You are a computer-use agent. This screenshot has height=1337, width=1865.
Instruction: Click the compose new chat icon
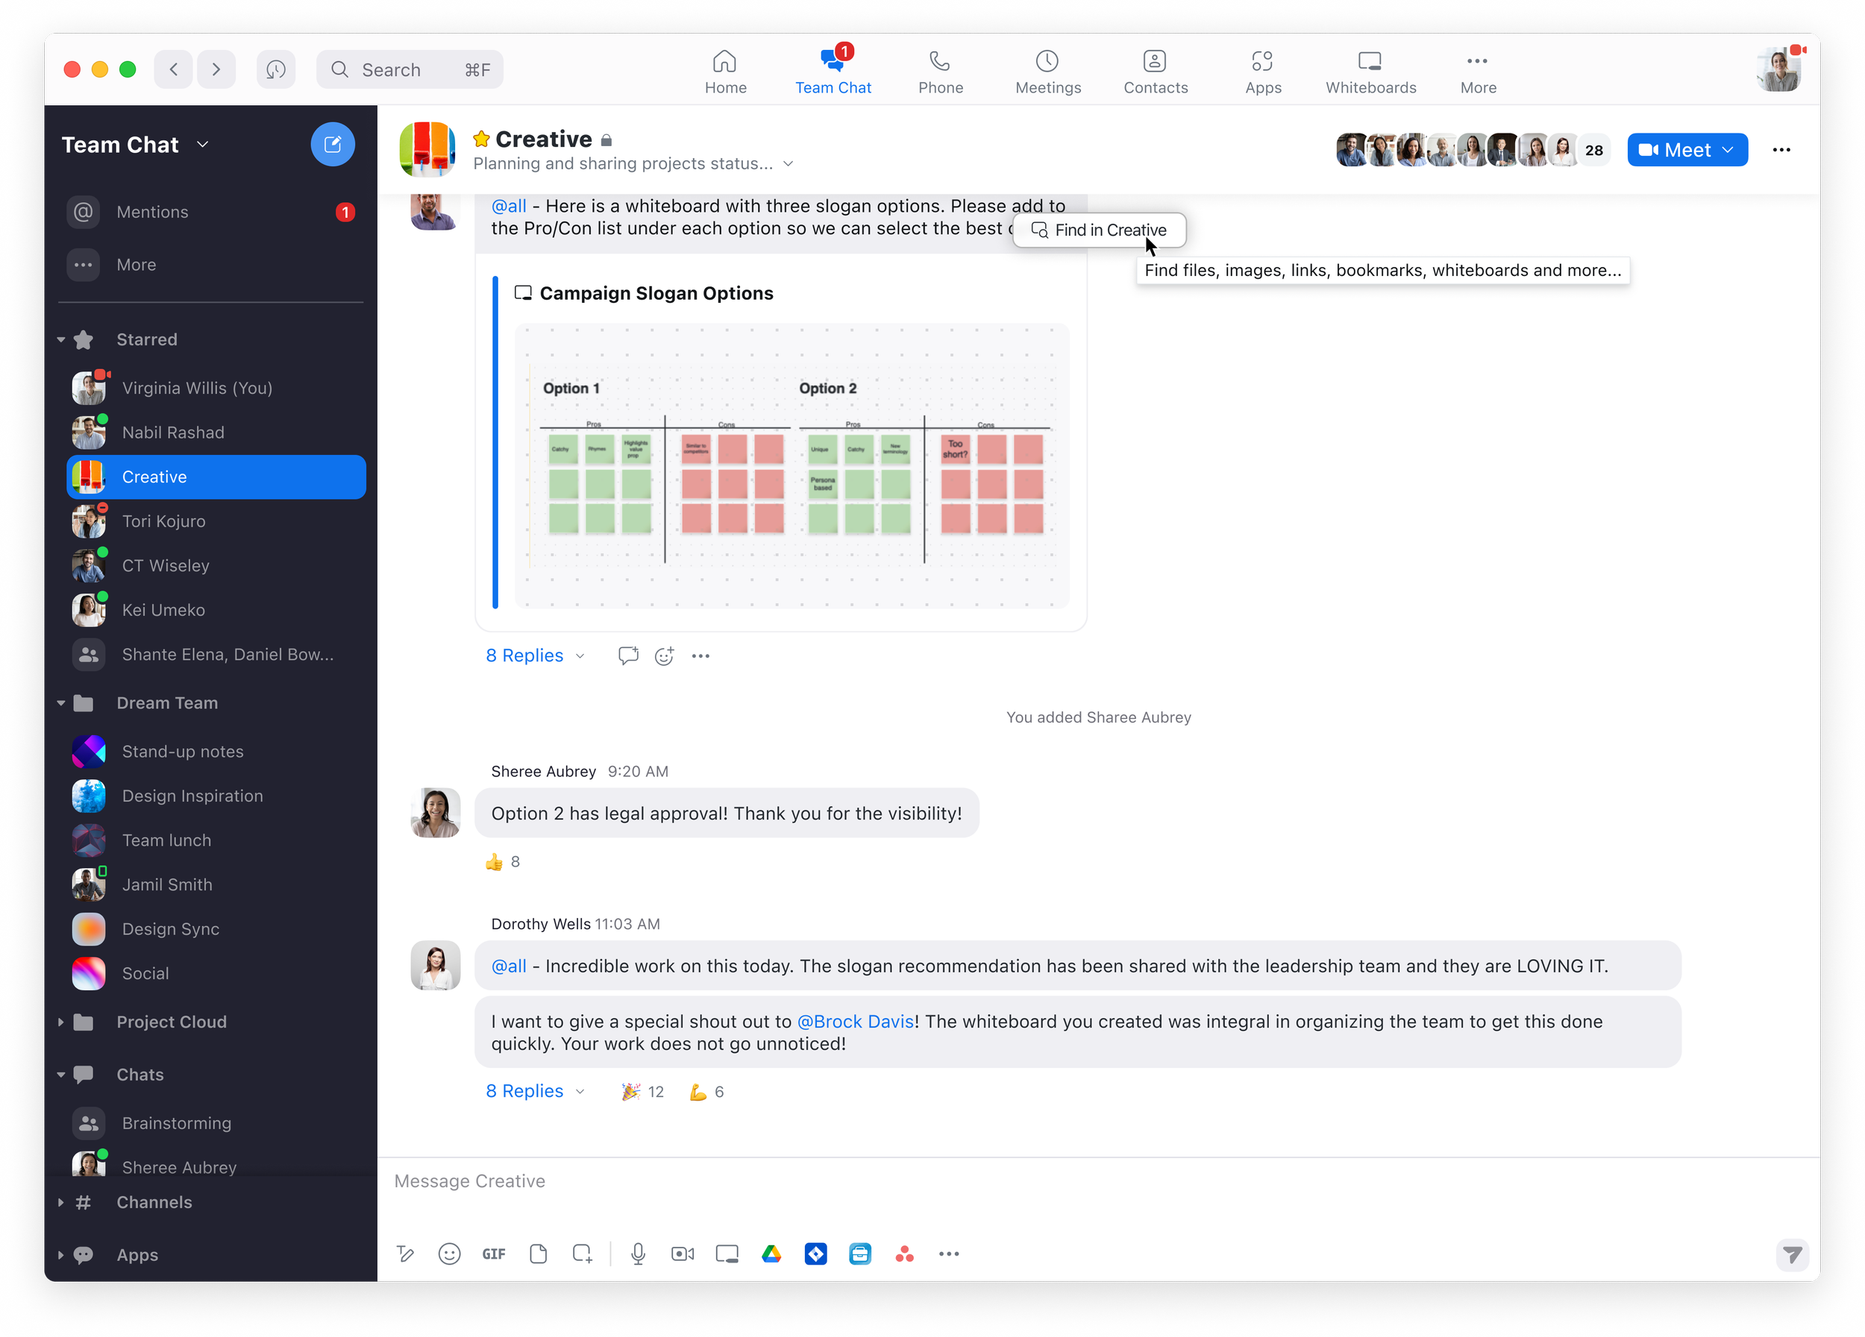tap(332, 145)
